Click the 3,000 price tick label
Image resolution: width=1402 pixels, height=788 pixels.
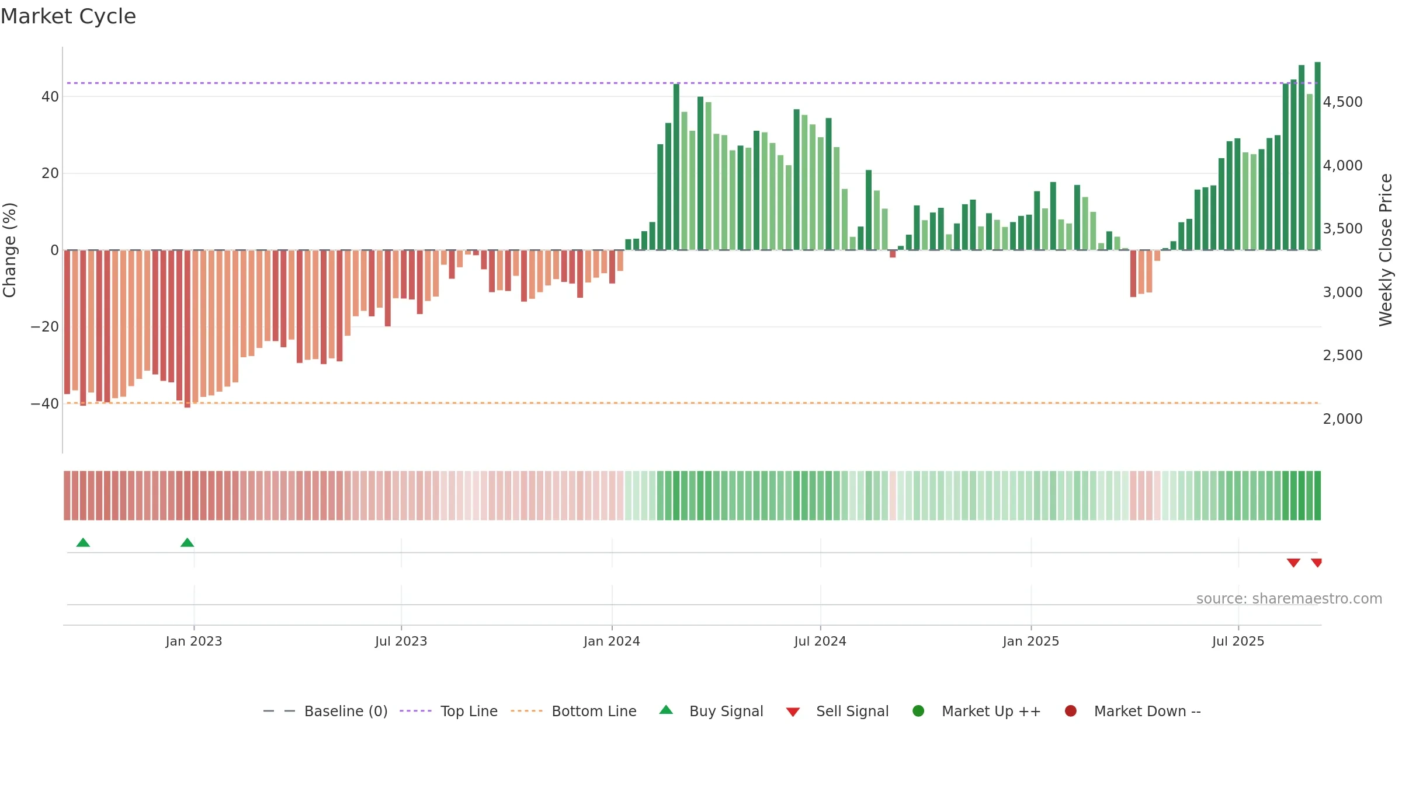[1342, 292]
